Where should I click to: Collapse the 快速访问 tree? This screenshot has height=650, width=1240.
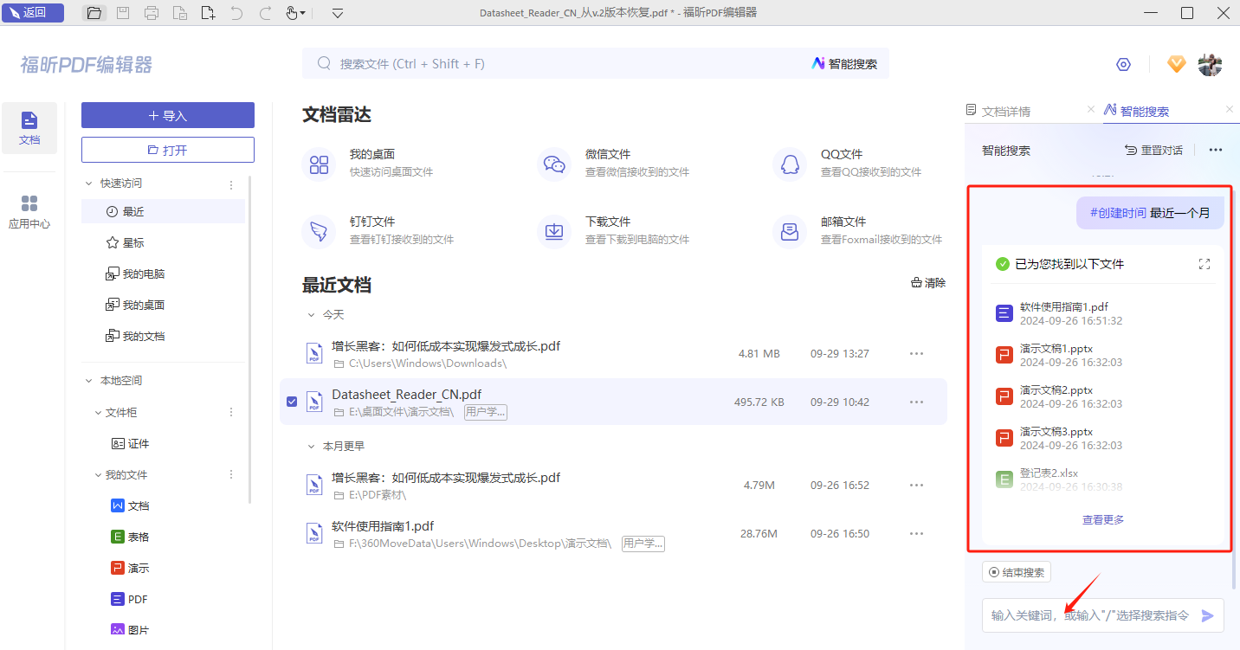pos(88,183)
